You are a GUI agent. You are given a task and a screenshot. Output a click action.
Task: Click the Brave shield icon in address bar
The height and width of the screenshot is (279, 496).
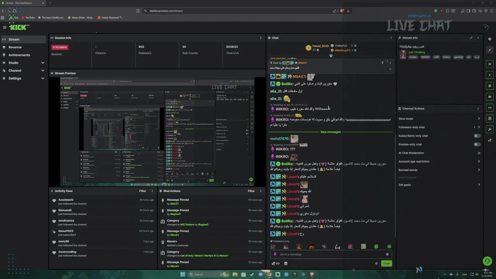pyautogui.click(x=342, y=11)
